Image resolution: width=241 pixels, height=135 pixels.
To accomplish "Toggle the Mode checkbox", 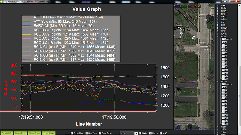I will tap(140, 133).
